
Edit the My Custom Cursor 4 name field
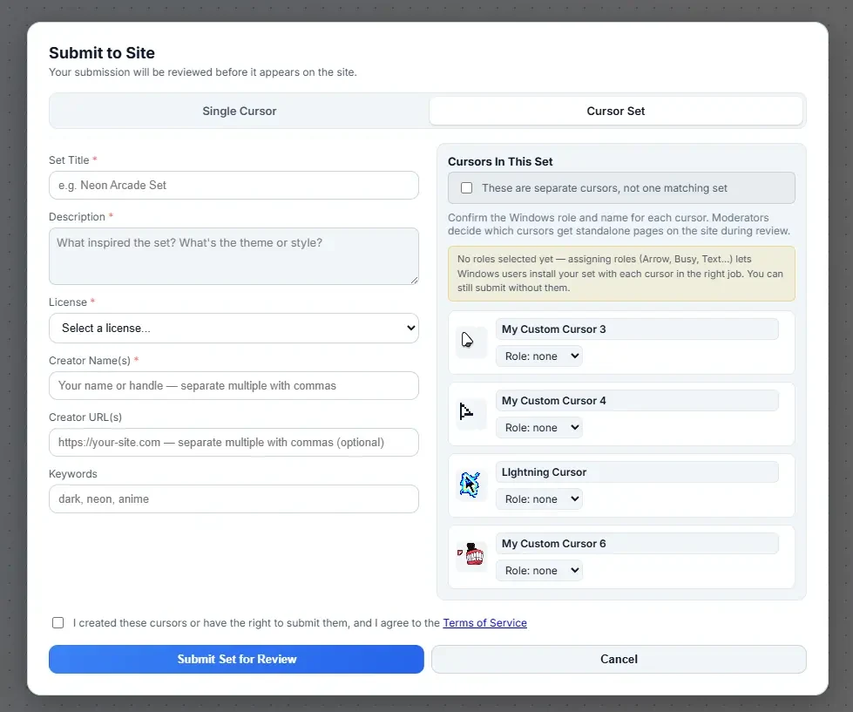click(x=637, y=401)
